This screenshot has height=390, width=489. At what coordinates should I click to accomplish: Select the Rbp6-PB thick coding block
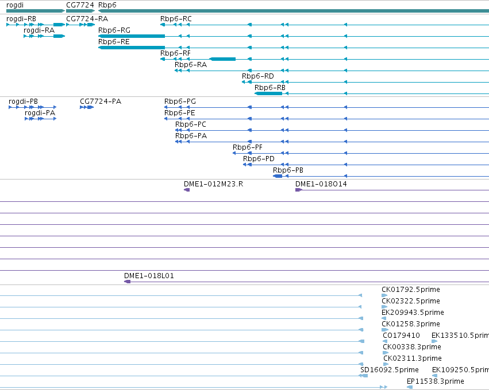click(x=278, y=177)
